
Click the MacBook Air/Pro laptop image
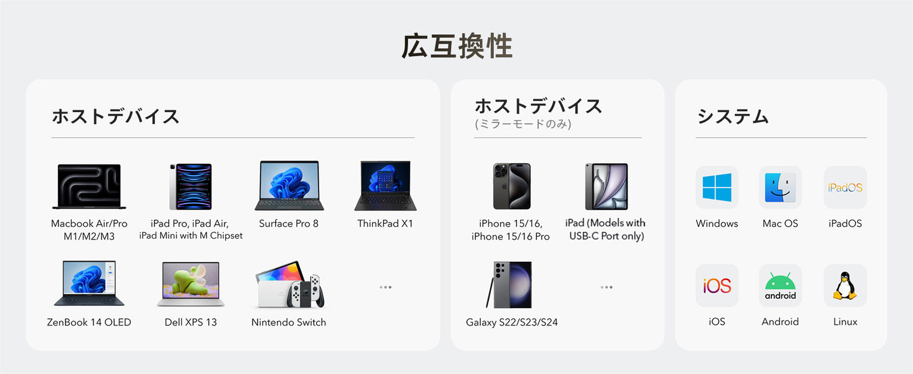[89, 186]
